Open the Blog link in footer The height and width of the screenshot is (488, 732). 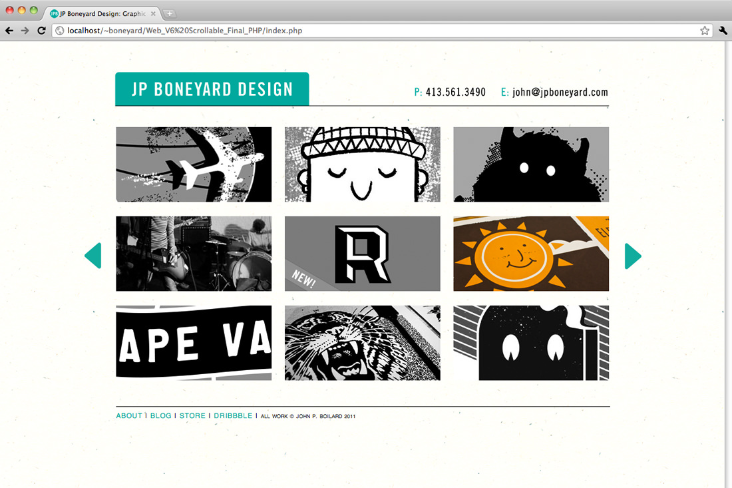coord(160,415)
